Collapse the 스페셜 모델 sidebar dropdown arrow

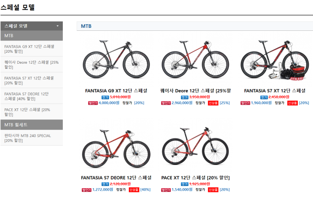(x=58, y=26)
